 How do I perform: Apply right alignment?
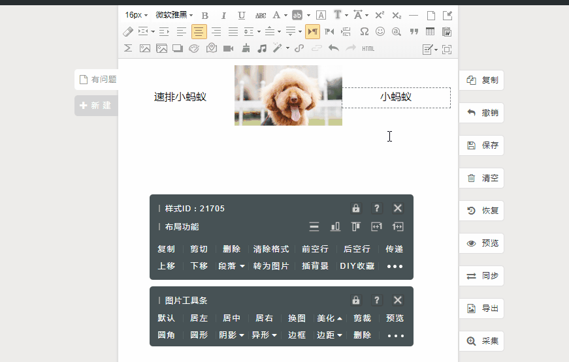216,32
